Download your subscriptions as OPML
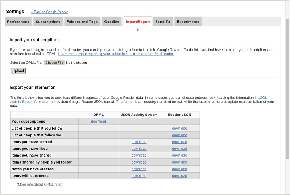 pos(99,122)
